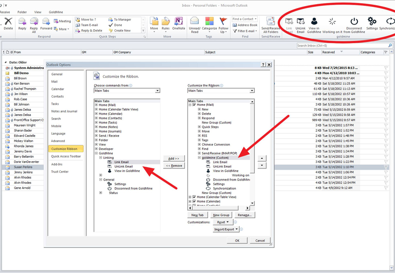Toggle the Home (Calendar) checkbox

[x=194, y=201]
